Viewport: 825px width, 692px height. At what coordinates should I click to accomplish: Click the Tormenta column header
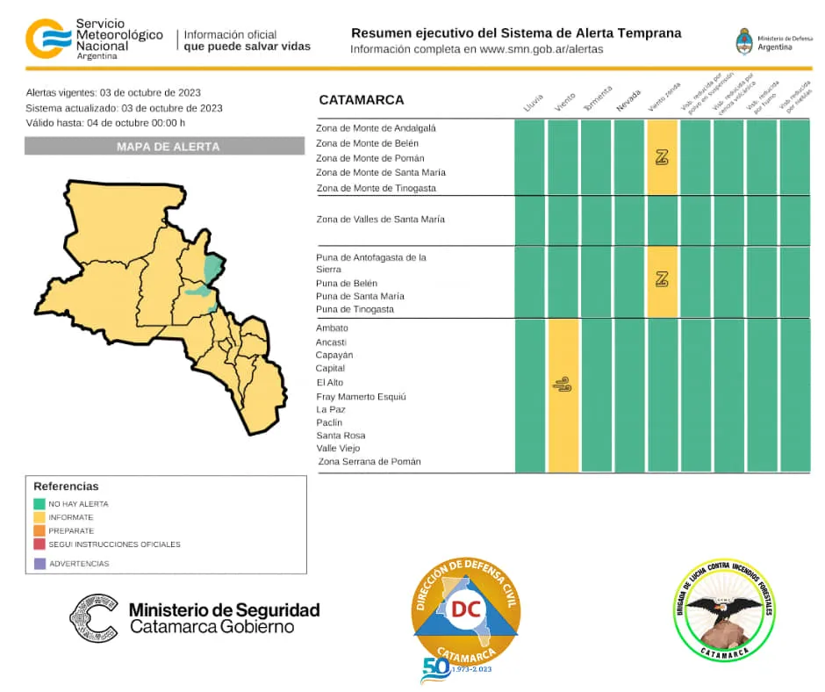pyautogui.click(x=598, y=98)
